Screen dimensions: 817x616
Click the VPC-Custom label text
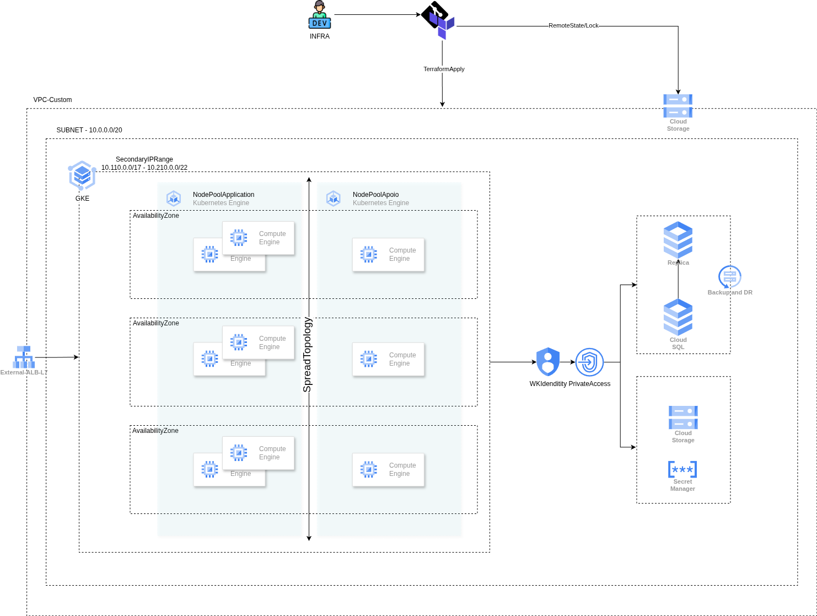(x=52, y=100)
